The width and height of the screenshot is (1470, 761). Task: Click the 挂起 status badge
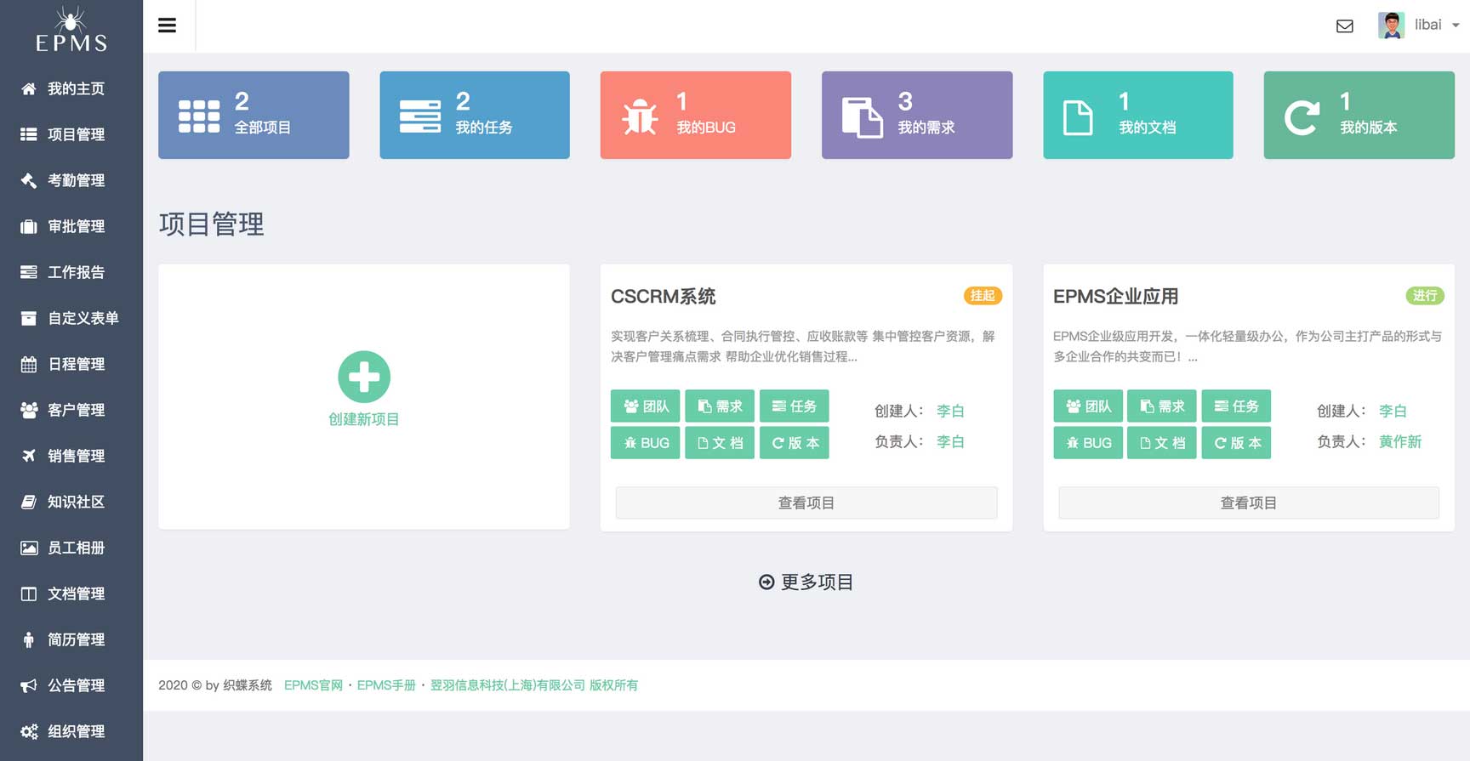[983, 296]
